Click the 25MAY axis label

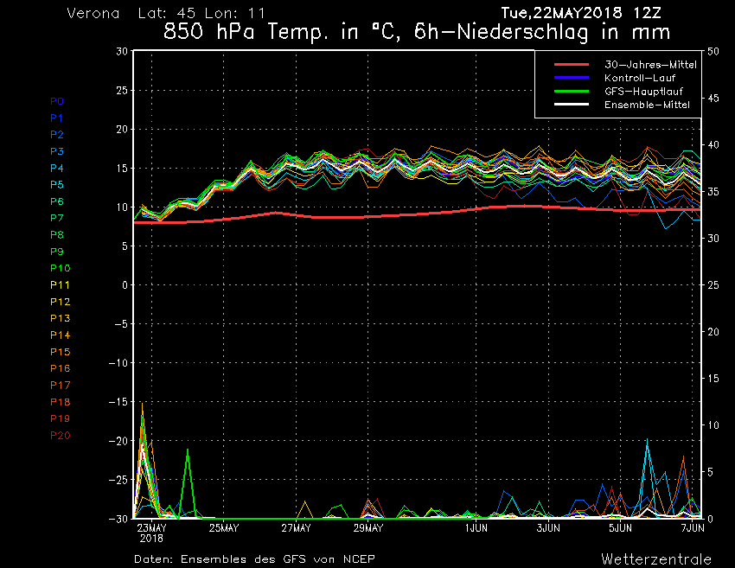coord(224,528)
